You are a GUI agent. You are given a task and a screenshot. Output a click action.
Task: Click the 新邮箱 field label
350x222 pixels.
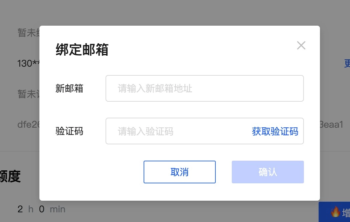pyautogui.click(x=69, y=88)
